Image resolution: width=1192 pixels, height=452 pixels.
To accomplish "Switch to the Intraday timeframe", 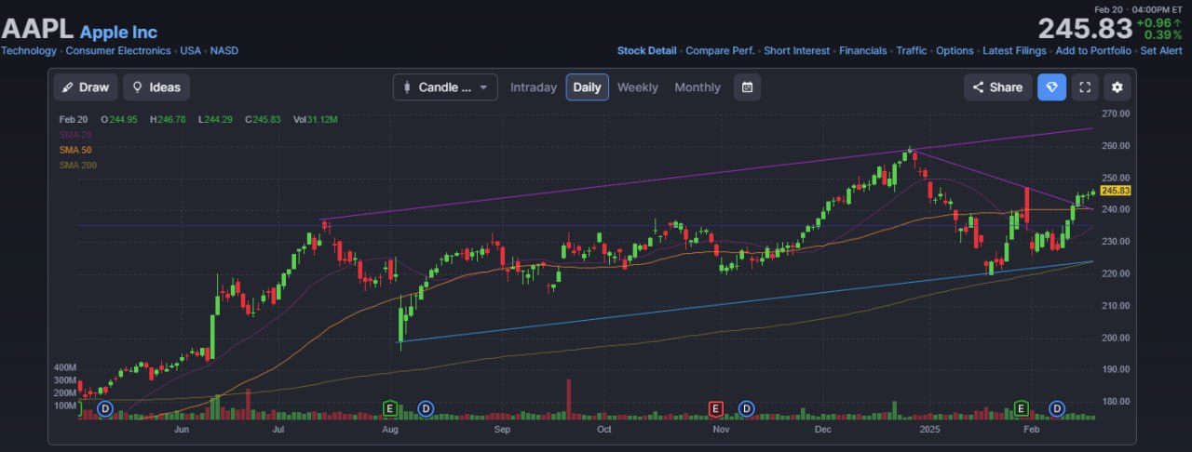I will [534, 87].
